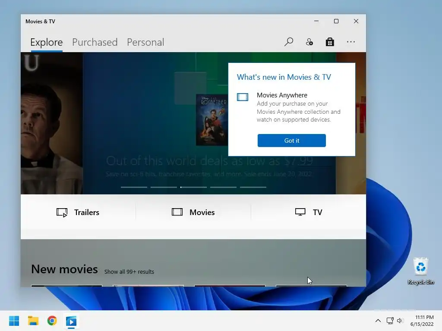Switch to the Personal tab
Viewport: 442px width, 331px height.
(145, 42)
